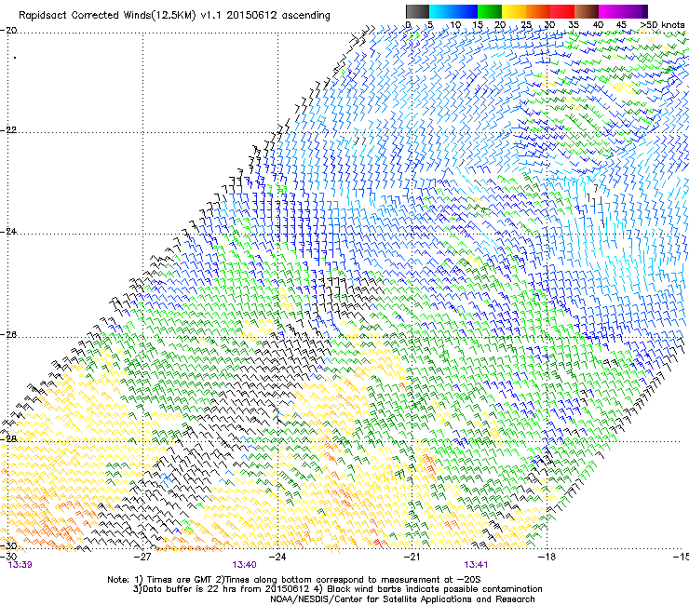
Task: Select the latitude "-26" label on the left axis
Action: pyautogui.click(x=8, y=334)
